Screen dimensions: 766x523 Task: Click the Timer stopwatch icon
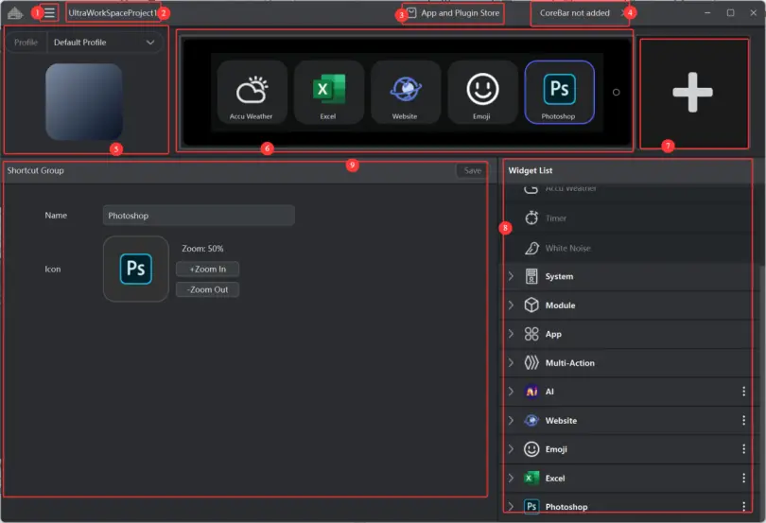coord(531,218)
